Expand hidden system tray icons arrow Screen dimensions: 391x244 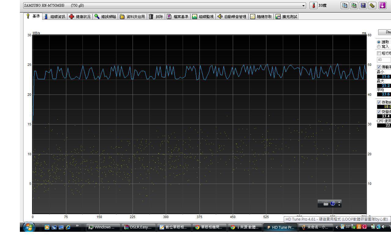337,227
